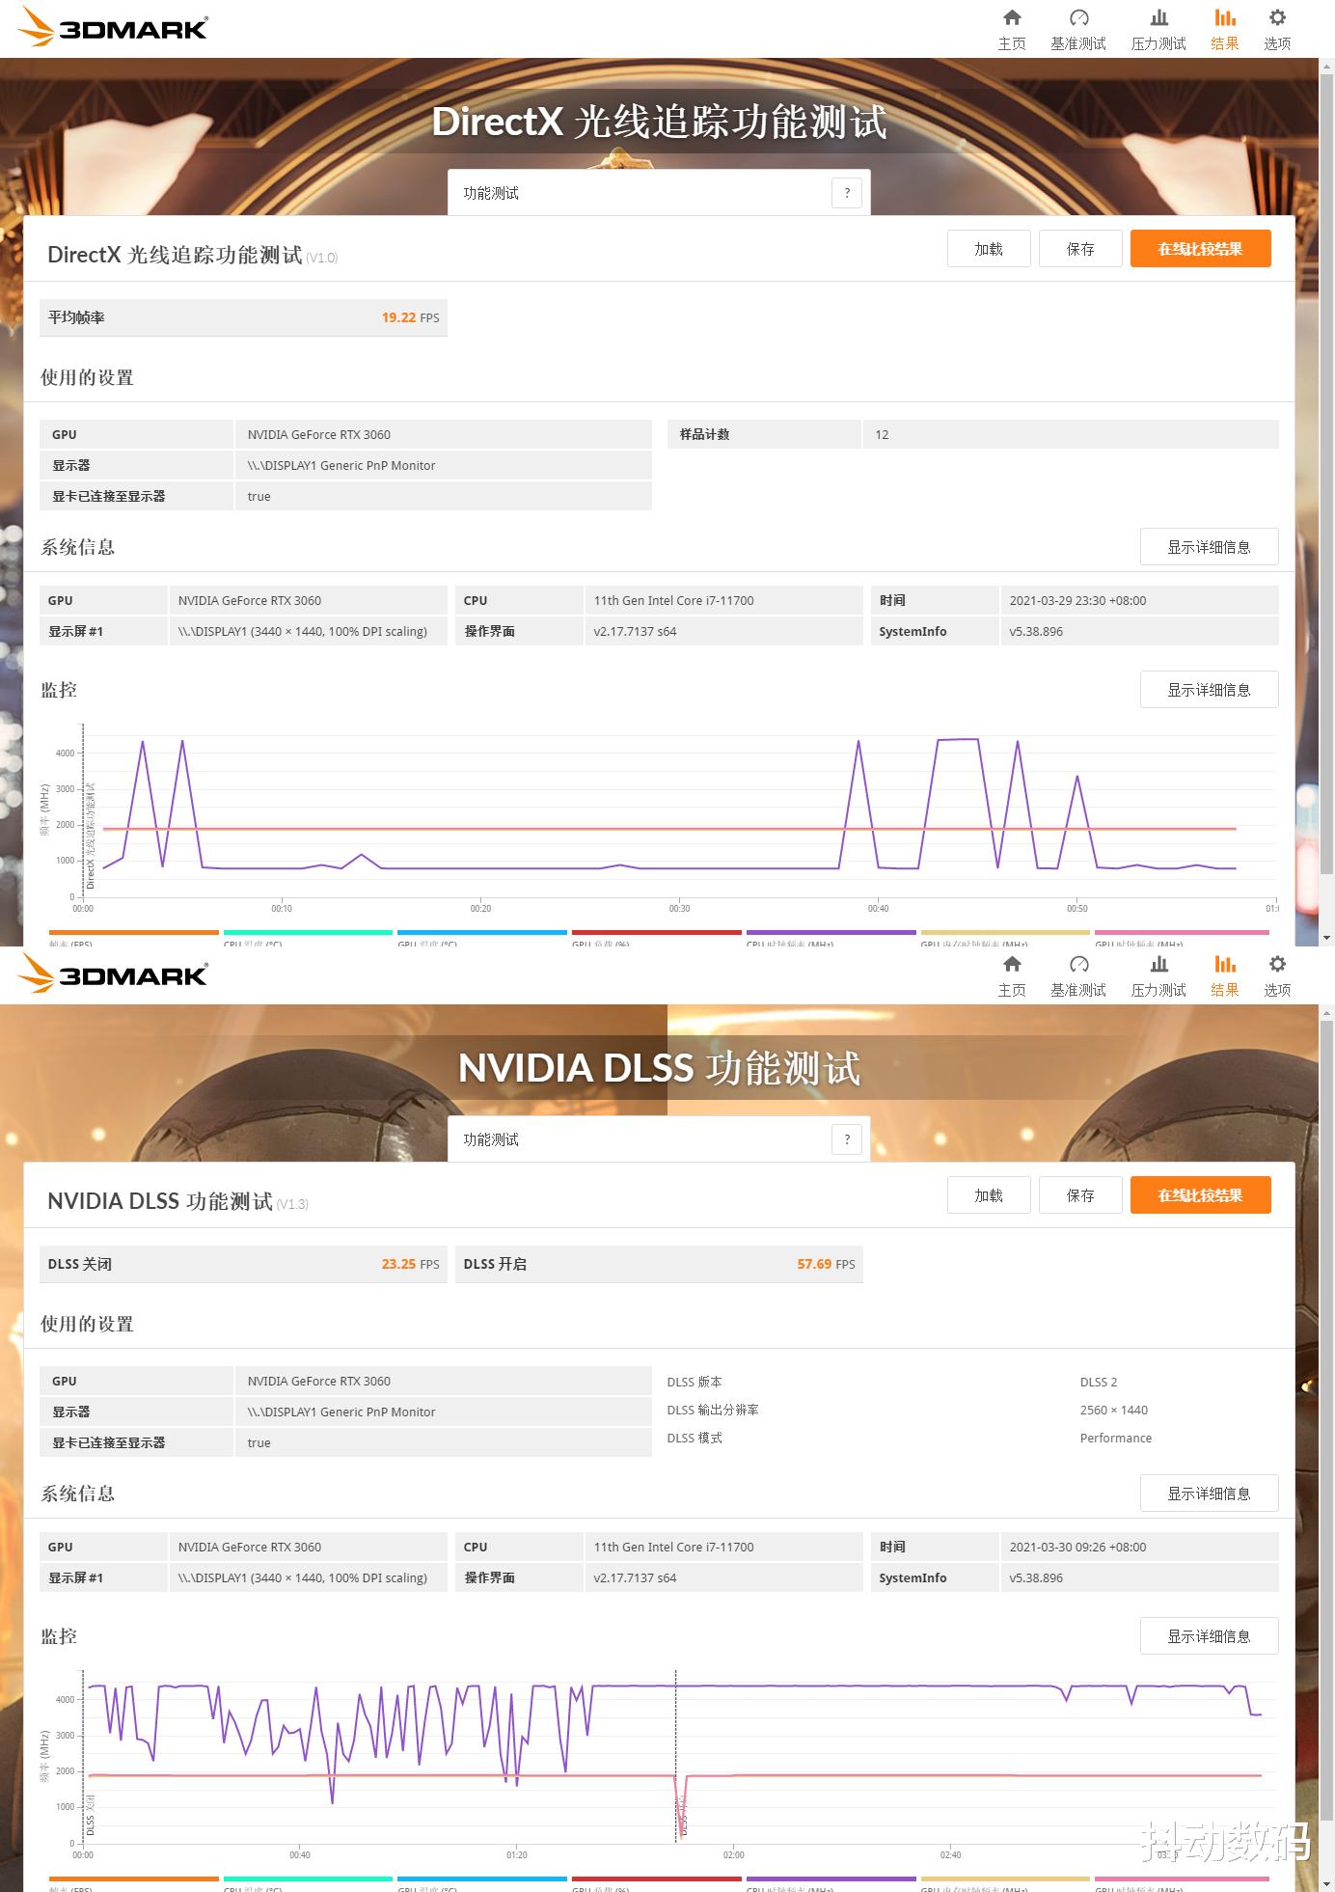Click the question mark help button under DLSS title
The height and width of the screenshot is (1892, 1335).
tap(847, 1139)
